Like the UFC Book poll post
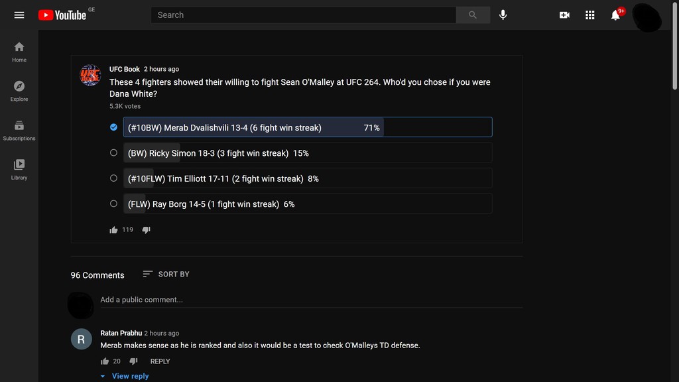679x382 pixels. pos(113,230)
